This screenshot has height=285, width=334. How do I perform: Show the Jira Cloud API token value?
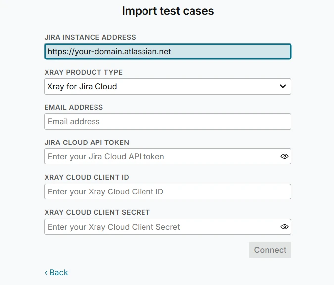click(284, 156)
